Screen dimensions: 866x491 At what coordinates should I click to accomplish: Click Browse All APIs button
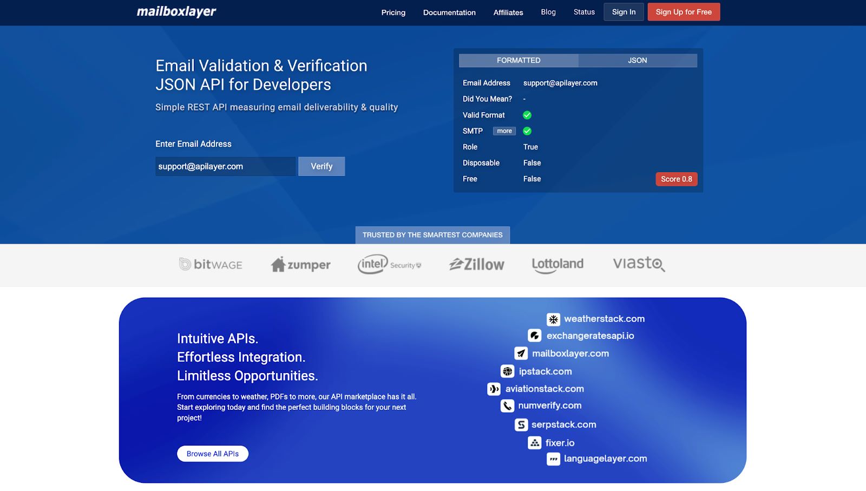pyautogui.click(x=213, y=454)
